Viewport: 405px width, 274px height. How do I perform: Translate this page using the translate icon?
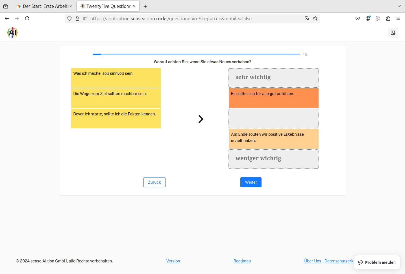(x=307, y=18)
